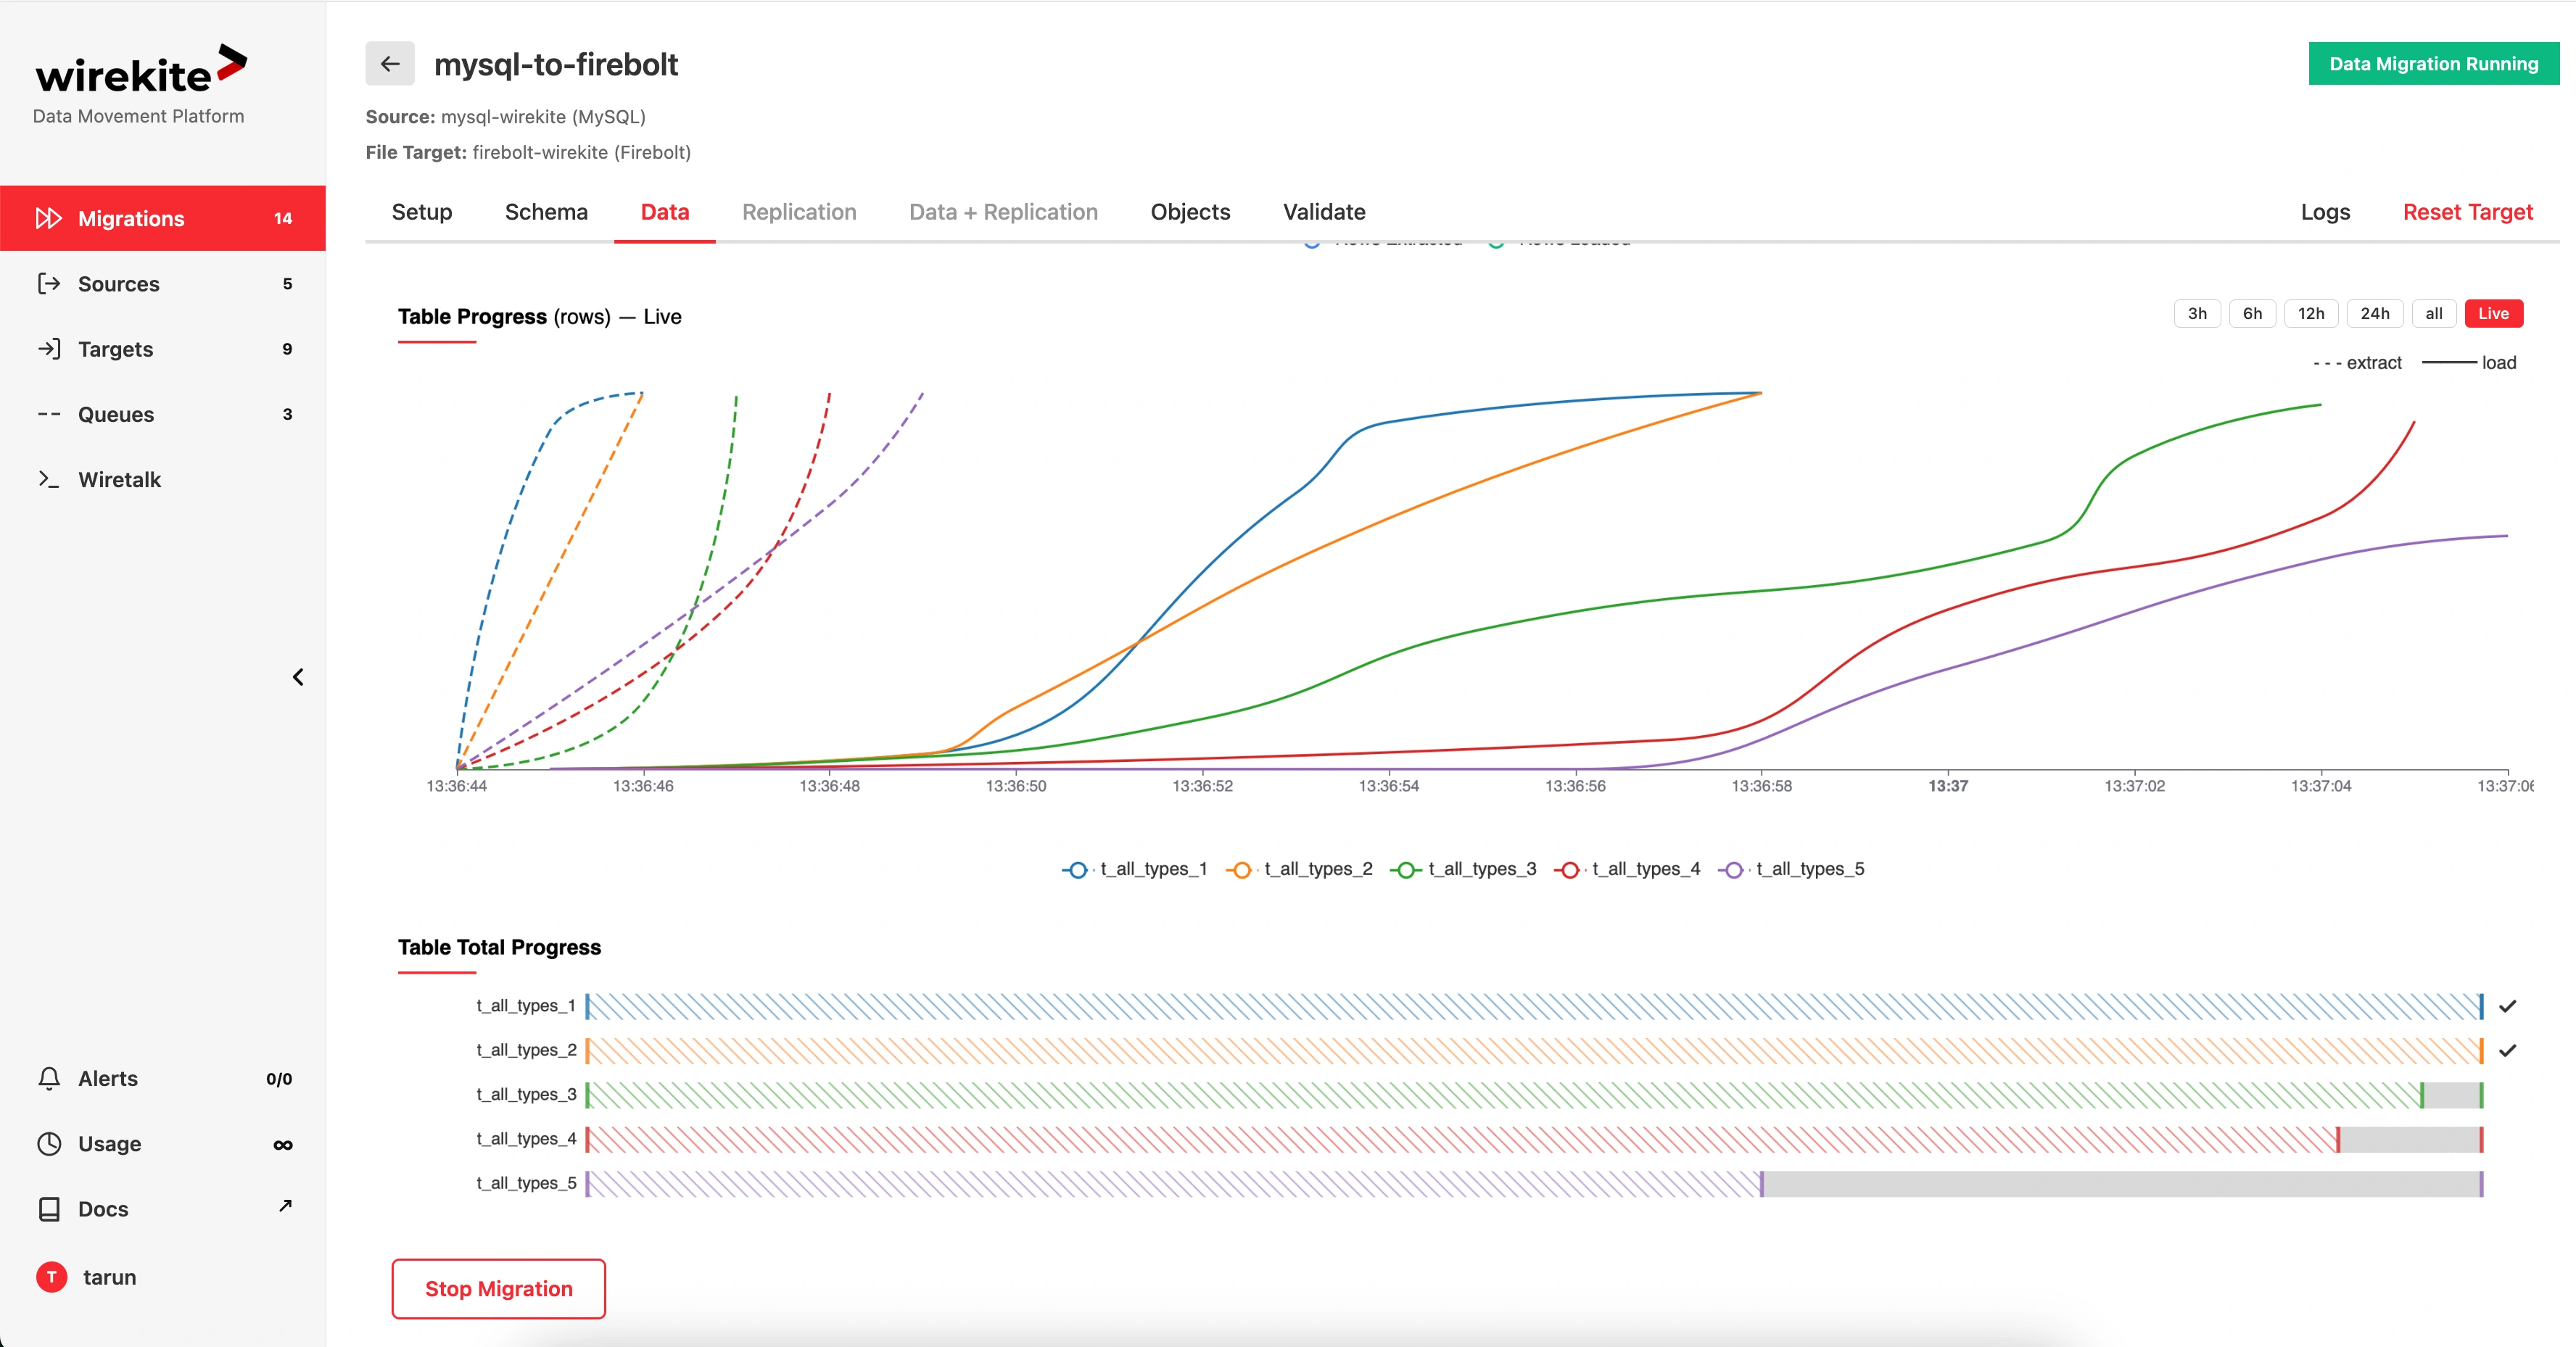Screen dimensions: 2576x1347
Task: Open Wiretalk in the sidebar
Action: [x=163, y=480]
